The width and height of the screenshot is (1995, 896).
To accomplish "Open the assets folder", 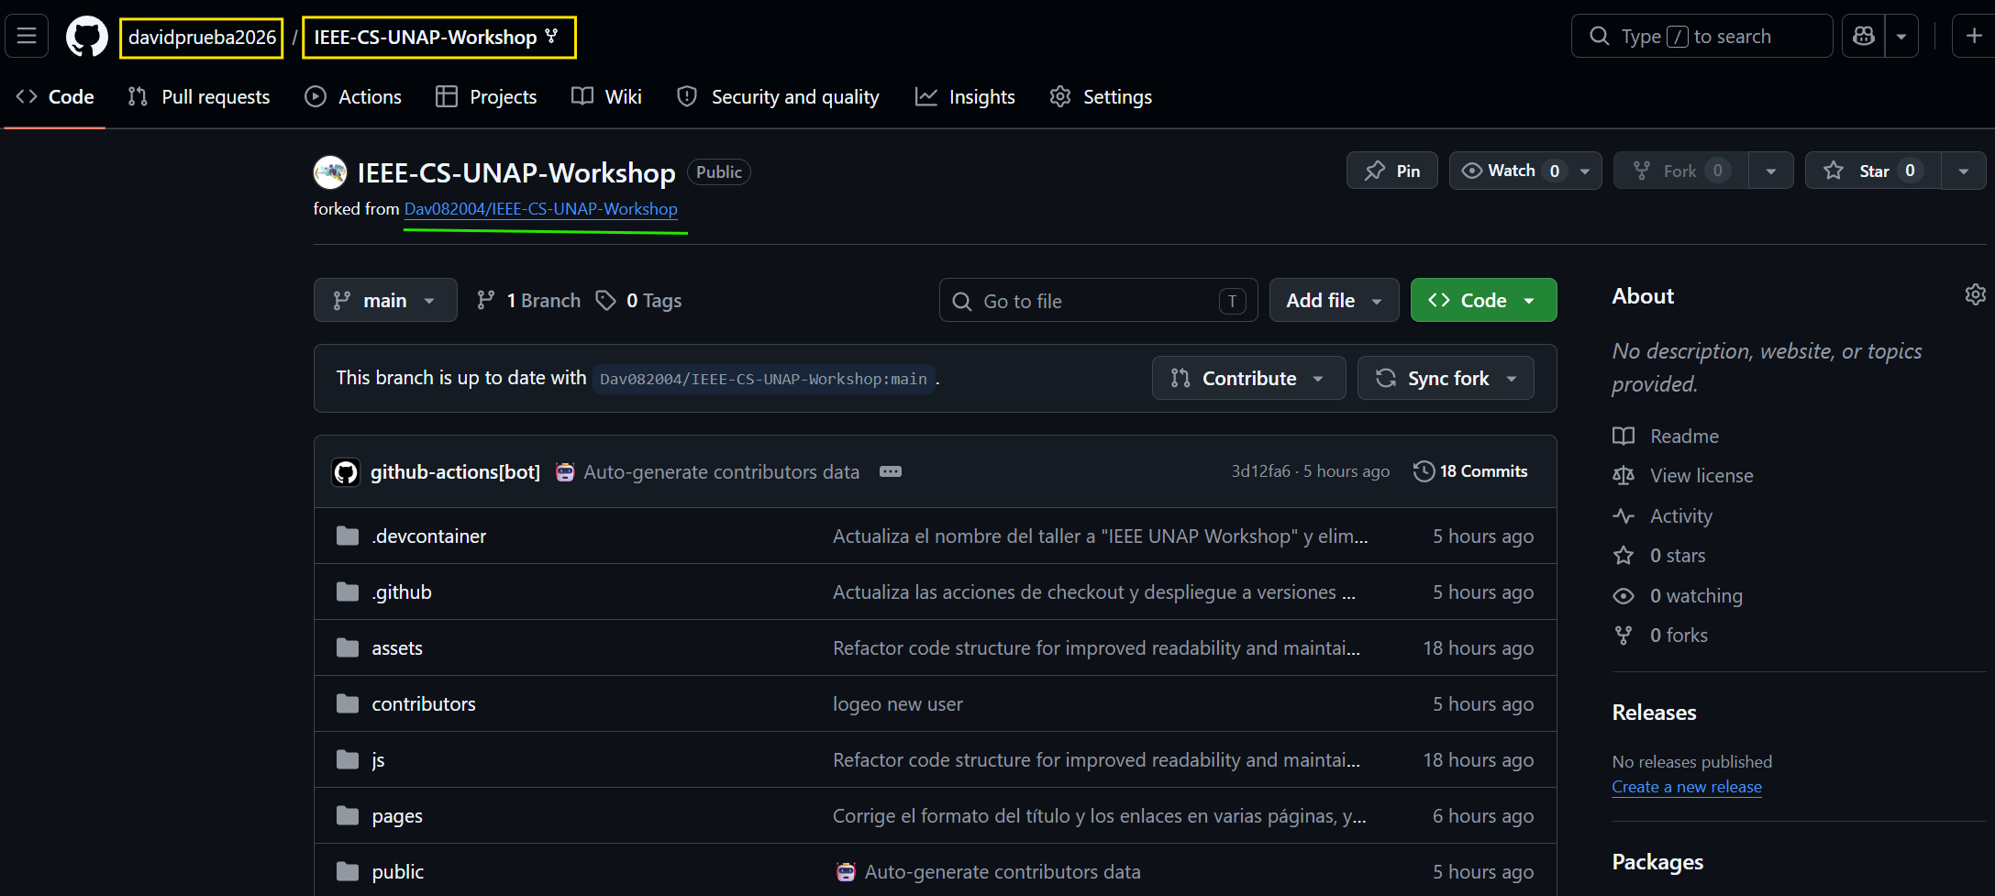I will tap(397, 648).
